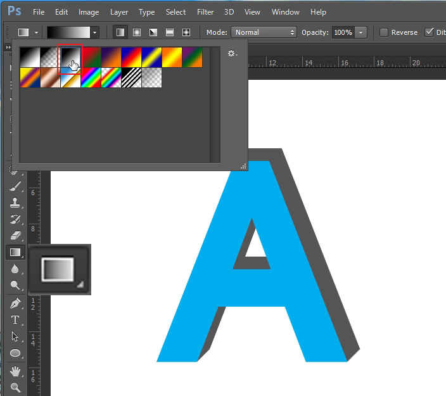Click the Opacity 100% input field
The image size is (446, 396).
[343, 32]
